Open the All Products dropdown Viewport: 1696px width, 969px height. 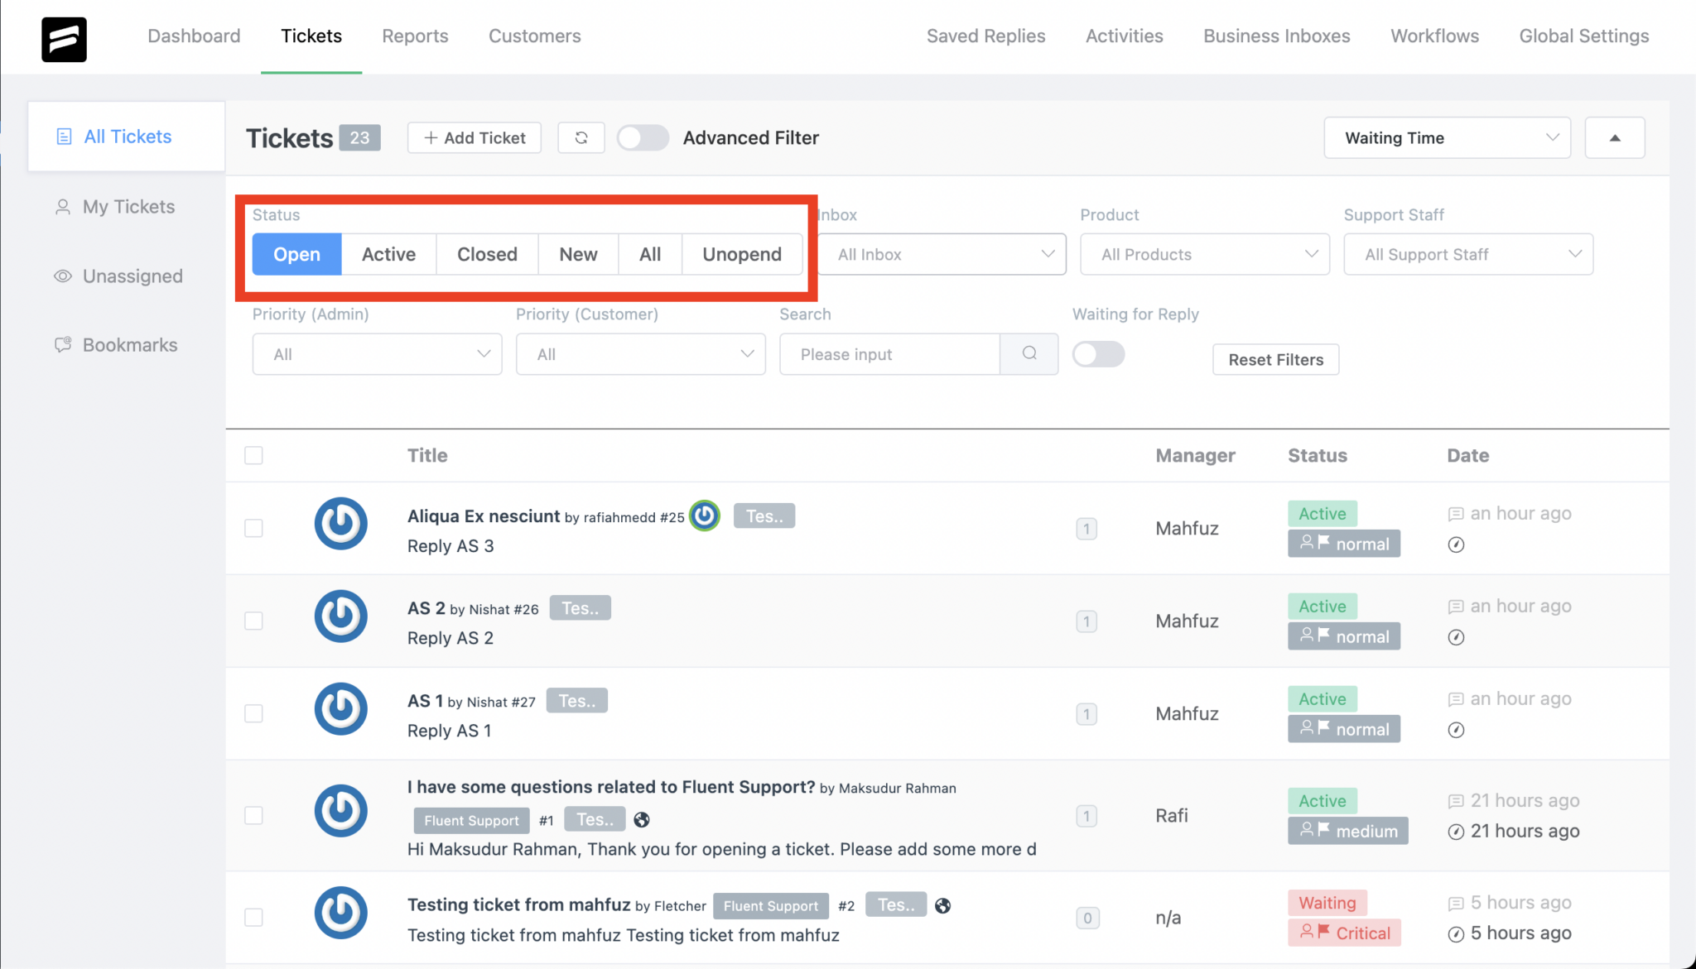pyautogui.click(x=1203, y=254)
